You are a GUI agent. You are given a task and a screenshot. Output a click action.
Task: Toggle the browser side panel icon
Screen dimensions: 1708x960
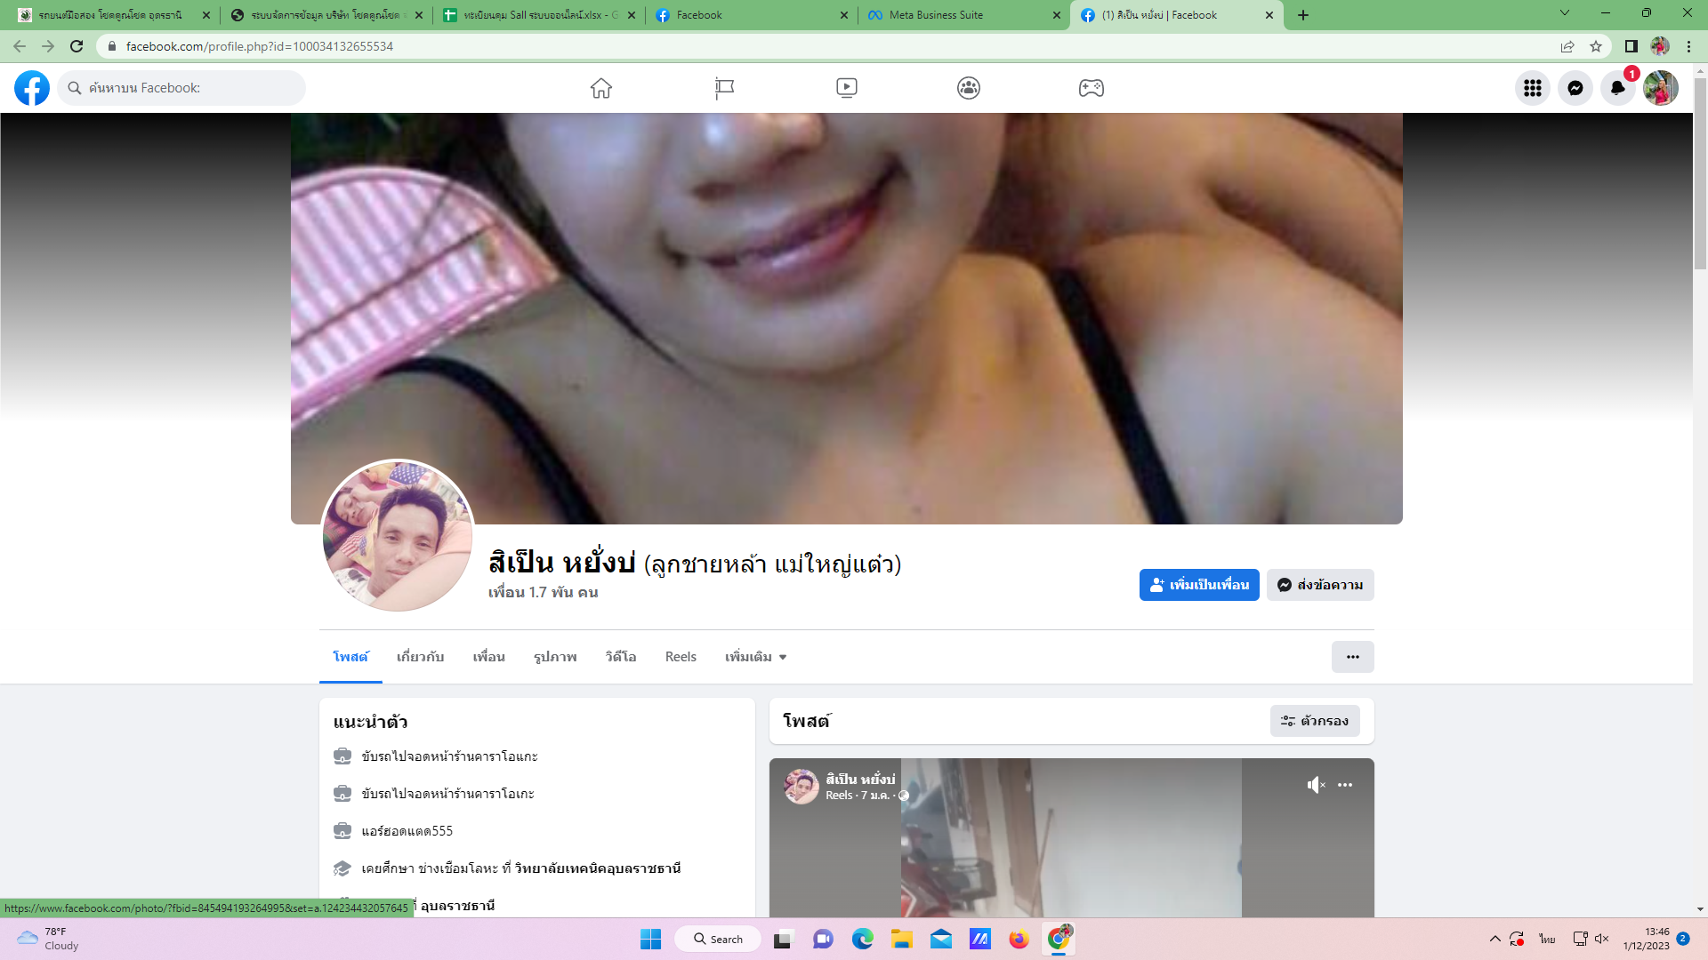click(x=1631, y=46)
